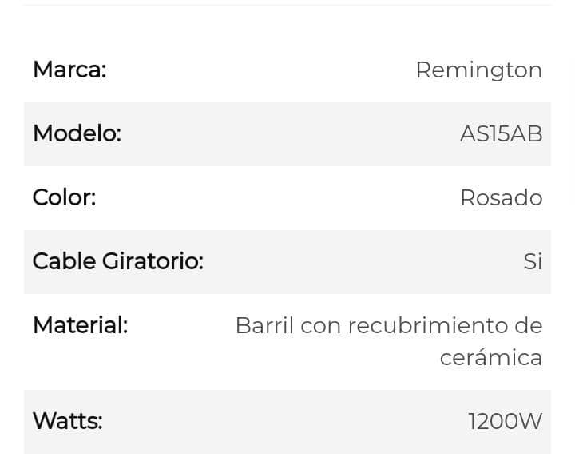Click the Marca label
This screenshot has height=457, width=575.
tap(69, 70)
